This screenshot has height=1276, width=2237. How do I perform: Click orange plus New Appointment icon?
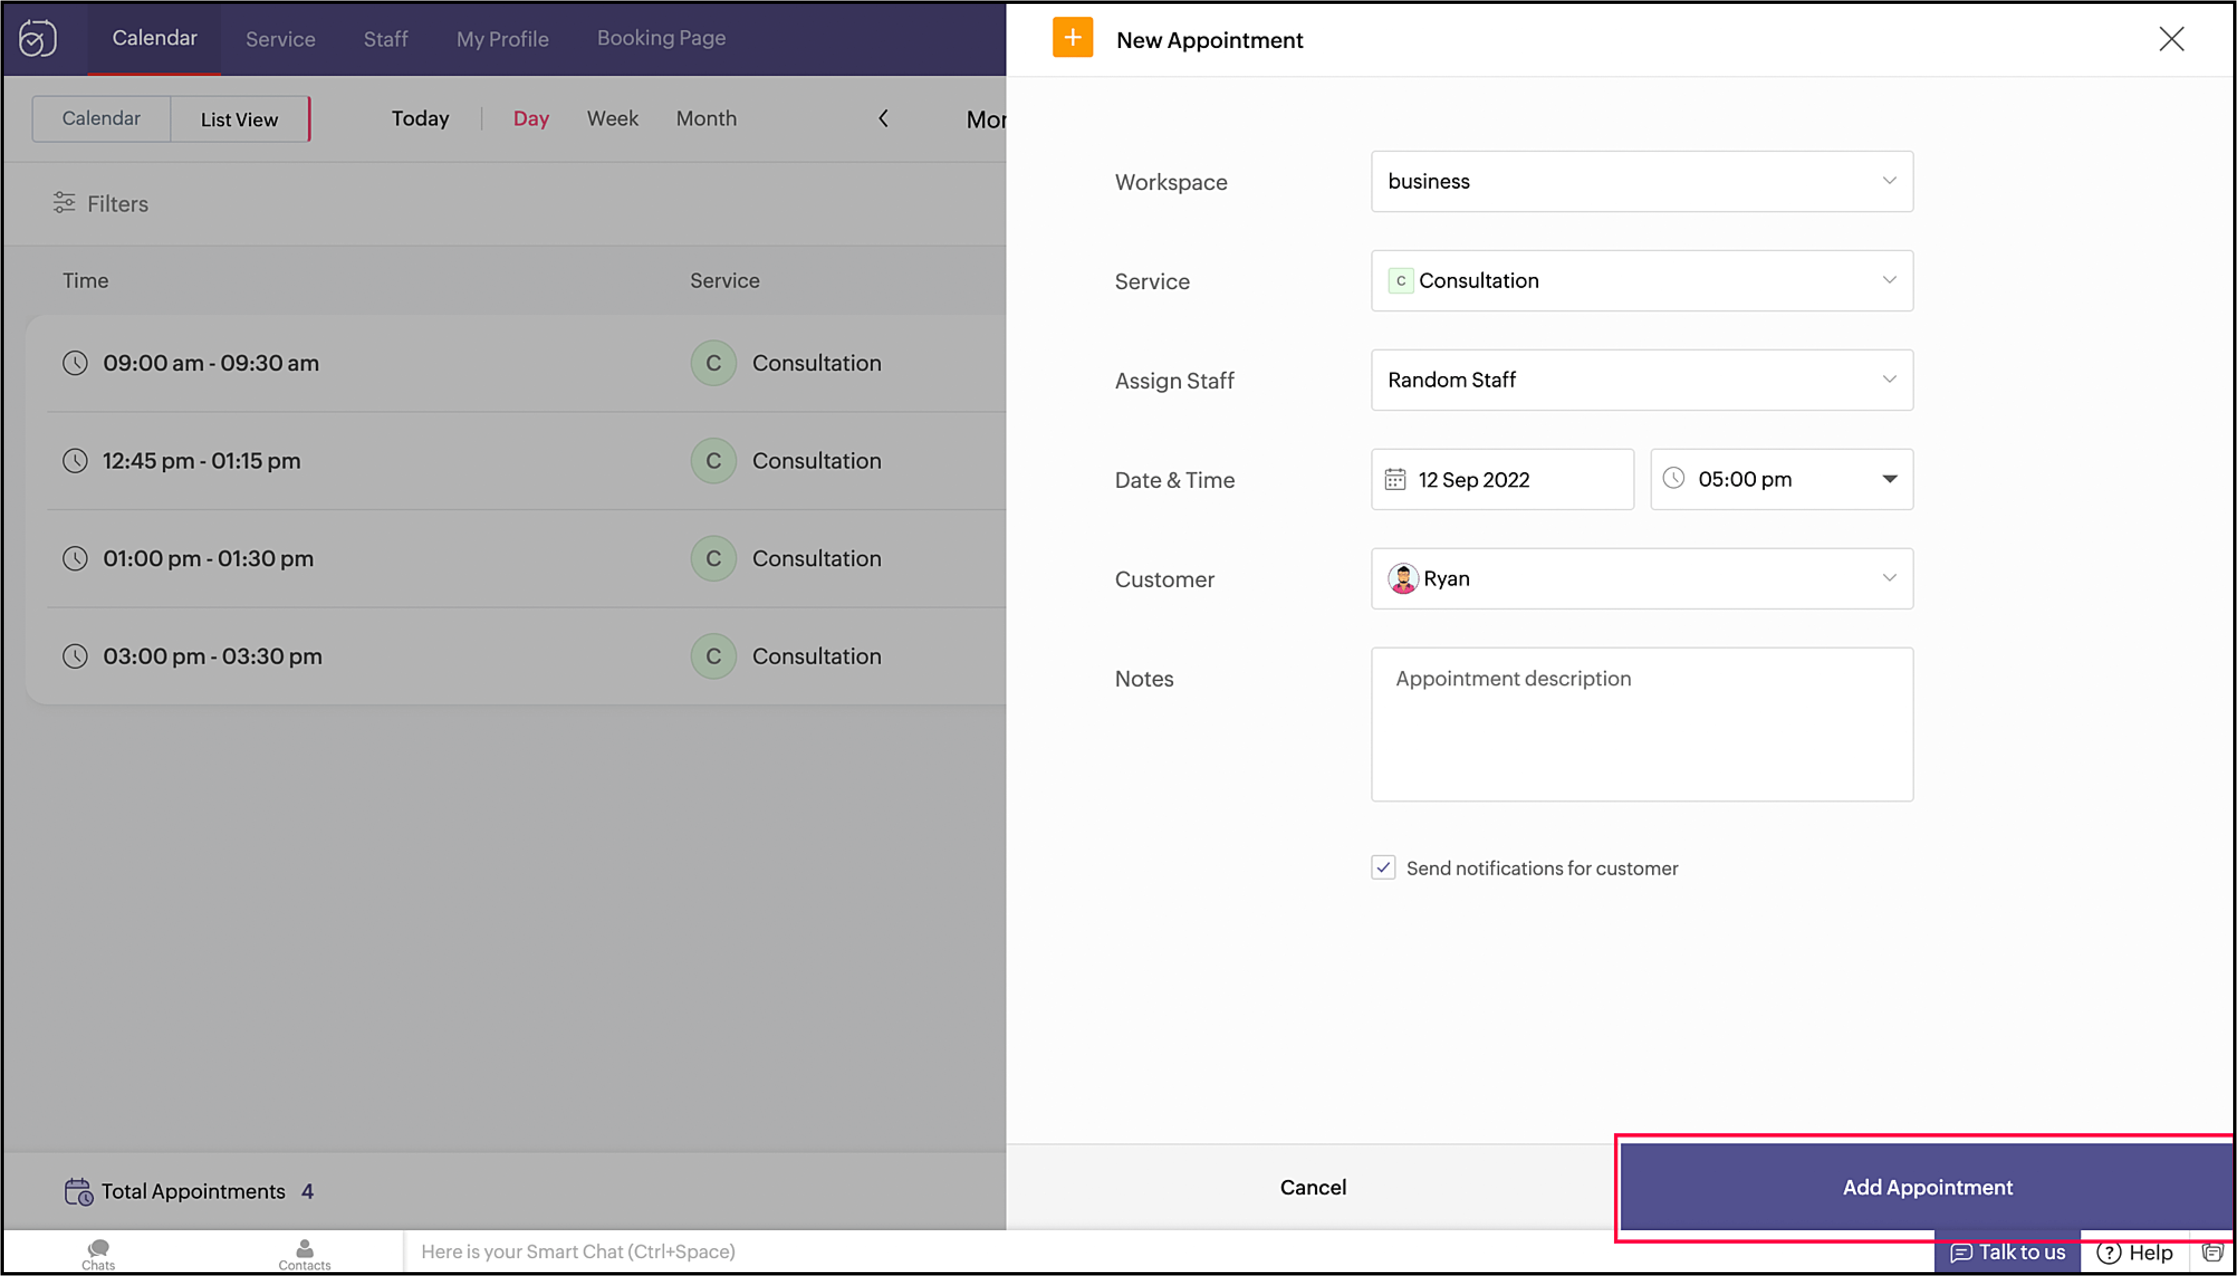coord(1073,38)
